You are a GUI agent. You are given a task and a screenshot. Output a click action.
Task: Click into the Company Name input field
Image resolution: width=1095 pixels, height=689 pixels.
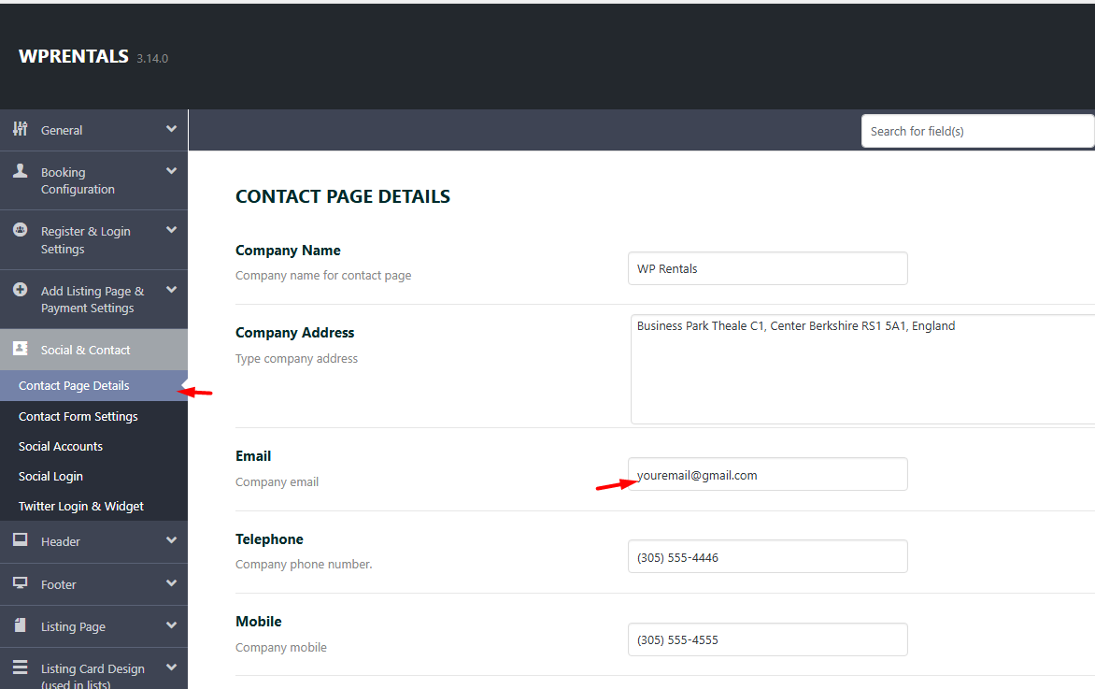point(767,268)
